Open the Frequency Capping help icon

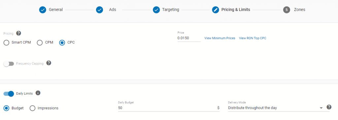coord(49,63)
